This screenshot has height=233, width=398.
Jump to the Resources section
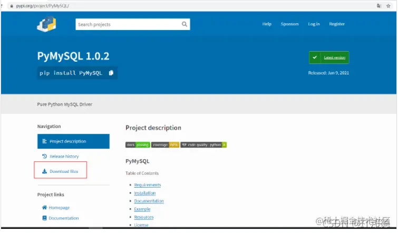tap(144, 217)
